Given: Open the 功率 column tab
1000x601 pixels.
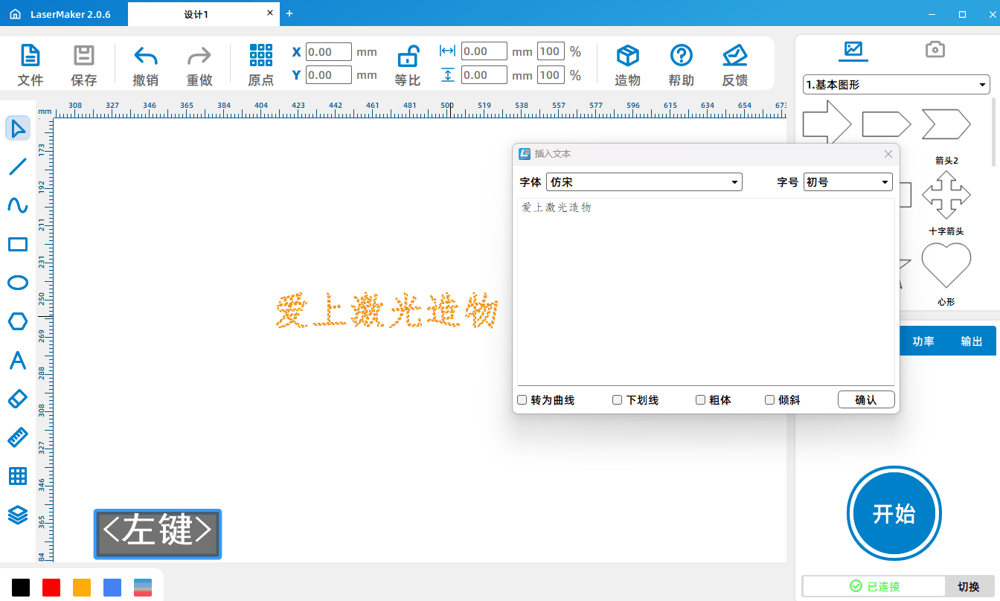Looking at the screenshot, I should (923, 341).
